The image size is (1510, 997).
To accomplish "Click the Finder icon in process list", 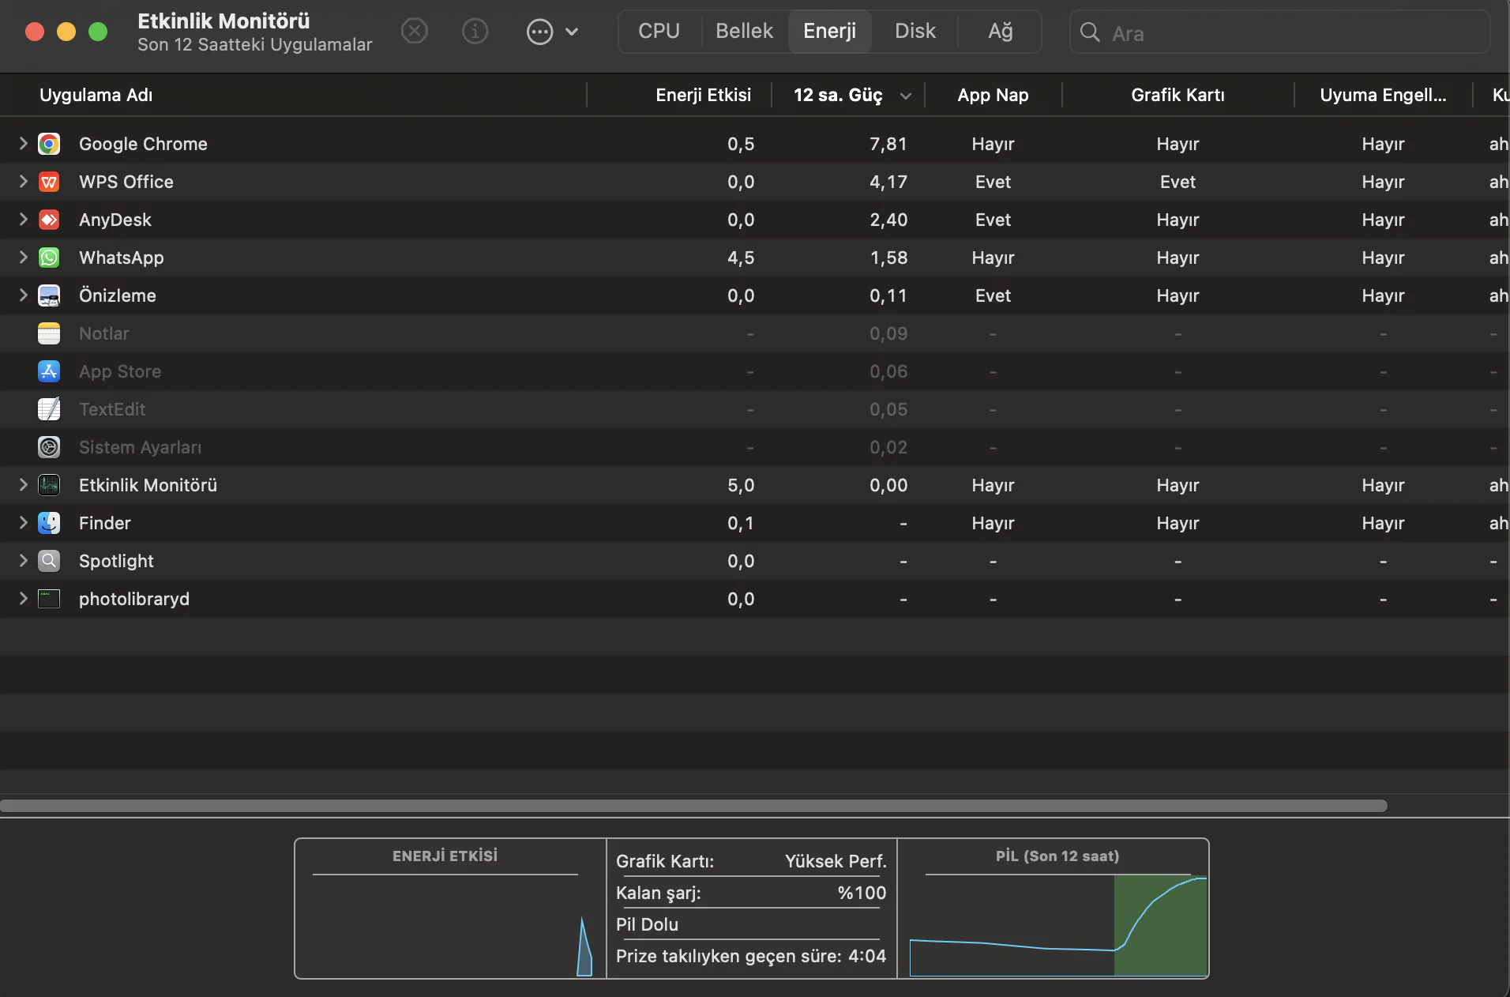I will coord(49,523).
